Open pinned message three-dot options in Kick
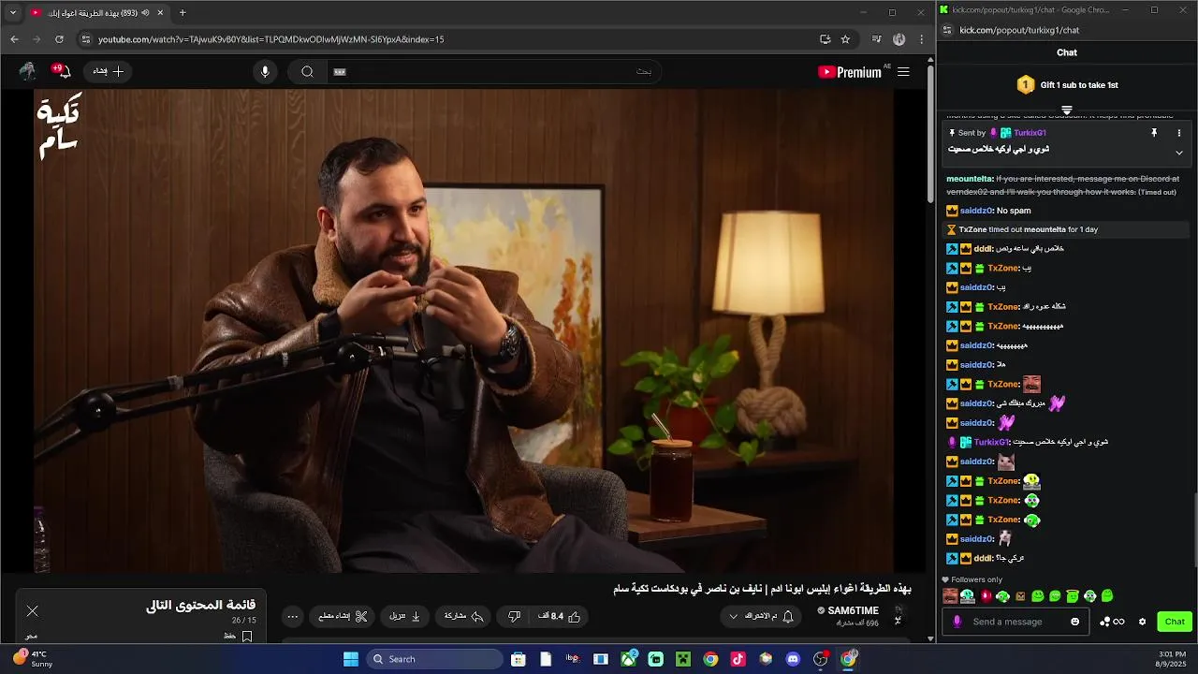 (x=1178, y=133)
